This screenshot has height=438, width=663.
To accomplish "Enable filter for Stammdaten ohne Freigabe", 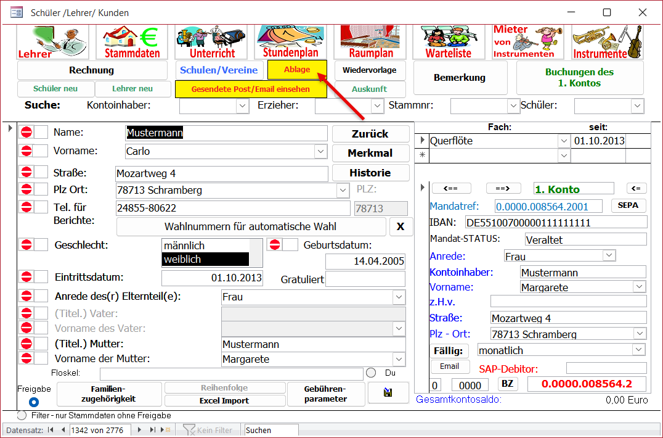I will (22, 415).
